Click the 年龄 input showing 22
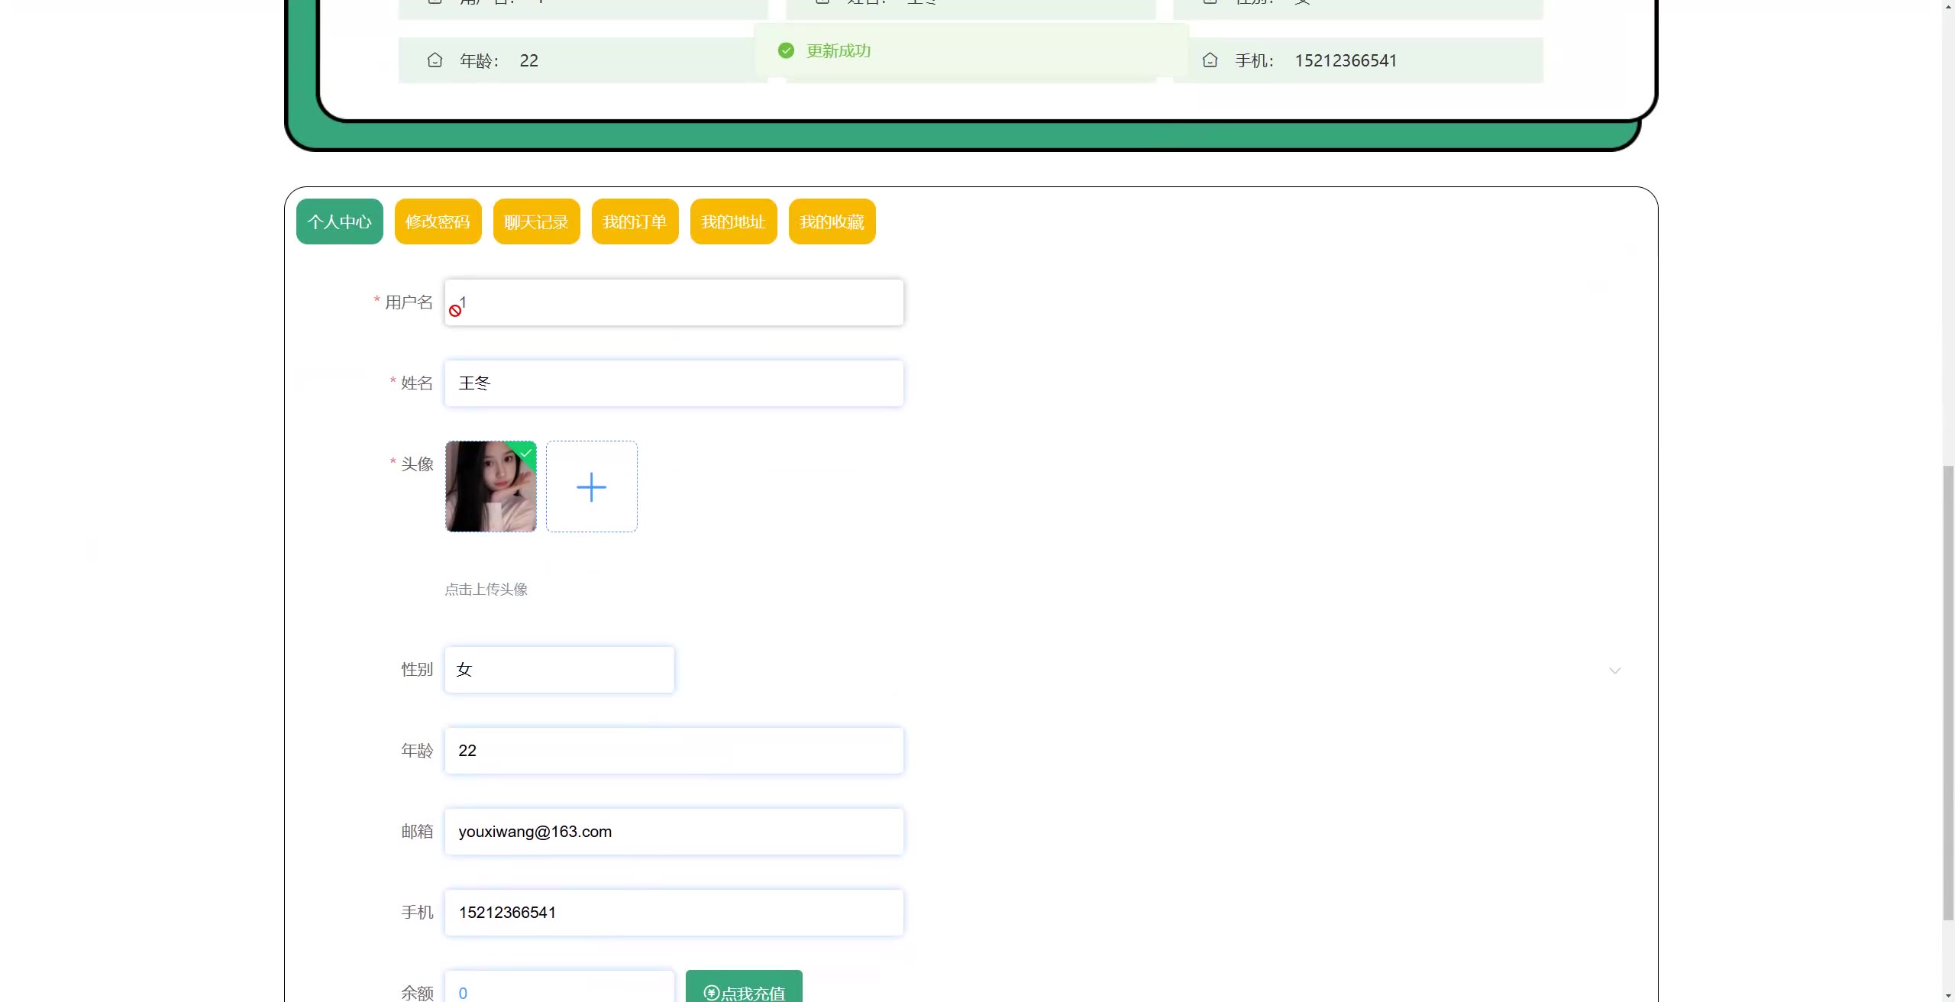This screenshot has width=1955, height=1002. point(674,751)
